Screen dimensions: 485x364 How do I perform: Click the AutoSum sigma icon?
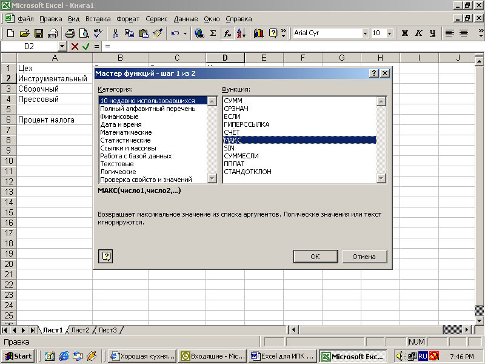[x=213, y=33]
